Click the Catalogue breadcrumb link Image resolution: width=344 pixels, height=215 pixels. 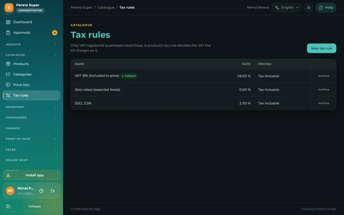pos(106,7)
